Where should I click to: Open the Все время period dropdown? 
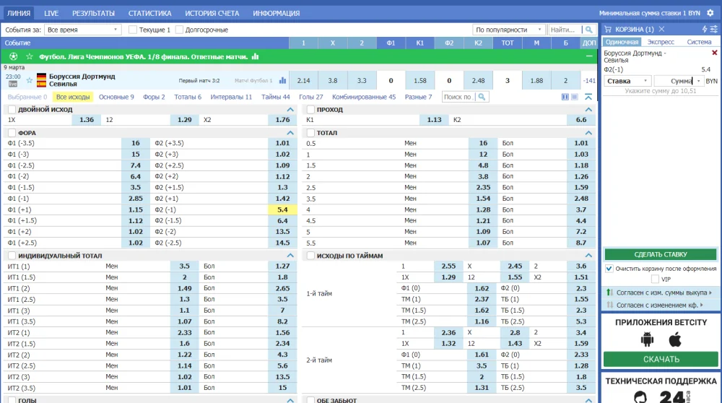coord(82,30)
